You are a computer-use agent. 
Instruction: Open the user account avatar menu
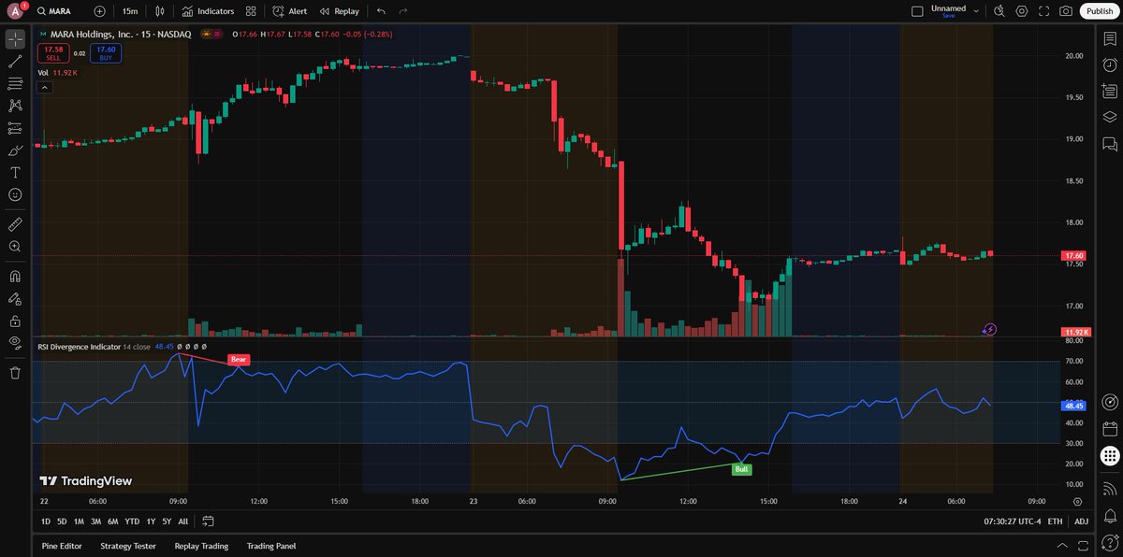tap(16, 11)
